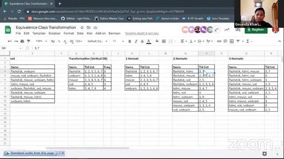Click the green Bagikan share button
The image size is (284, 159).
click(256, 30)
